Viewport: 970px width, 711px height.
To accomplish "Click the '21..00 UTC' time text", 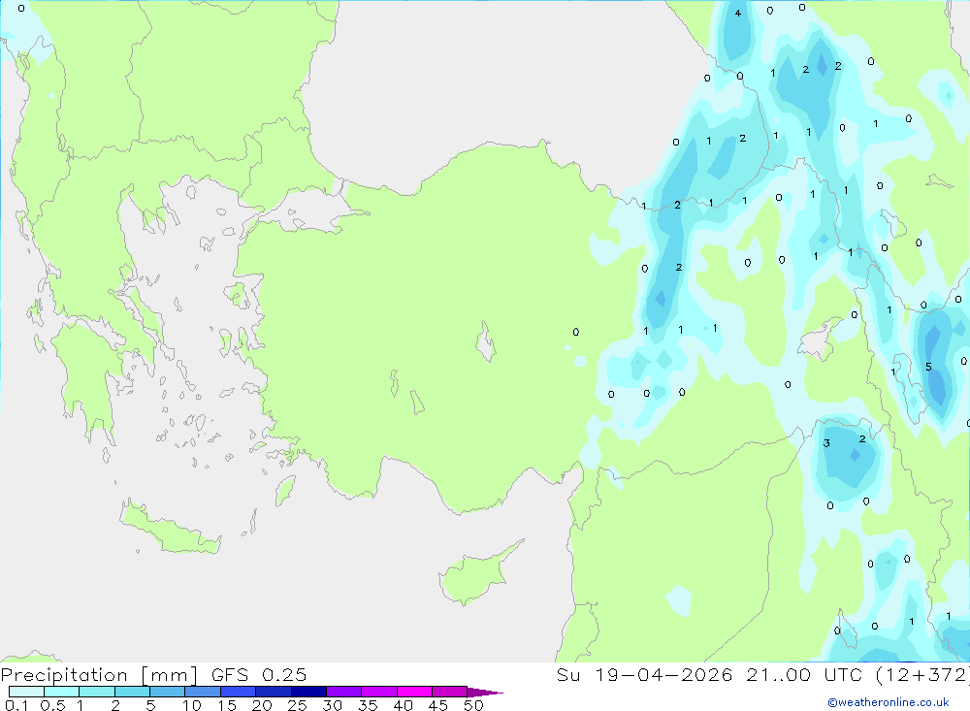I will point(804,674).
